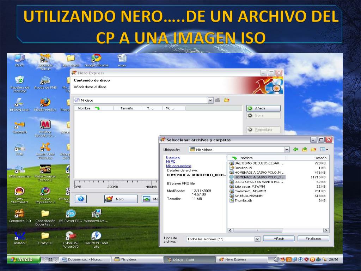This screenshot has height=271, width=361.
Task: Launch CyberLink PowerDVD shortcut
Action: (71, 240)
